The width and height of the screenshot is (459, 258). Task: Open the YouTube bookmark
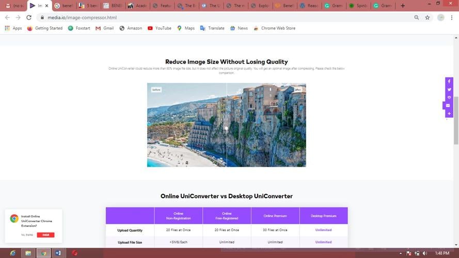[x=160, y=28]
